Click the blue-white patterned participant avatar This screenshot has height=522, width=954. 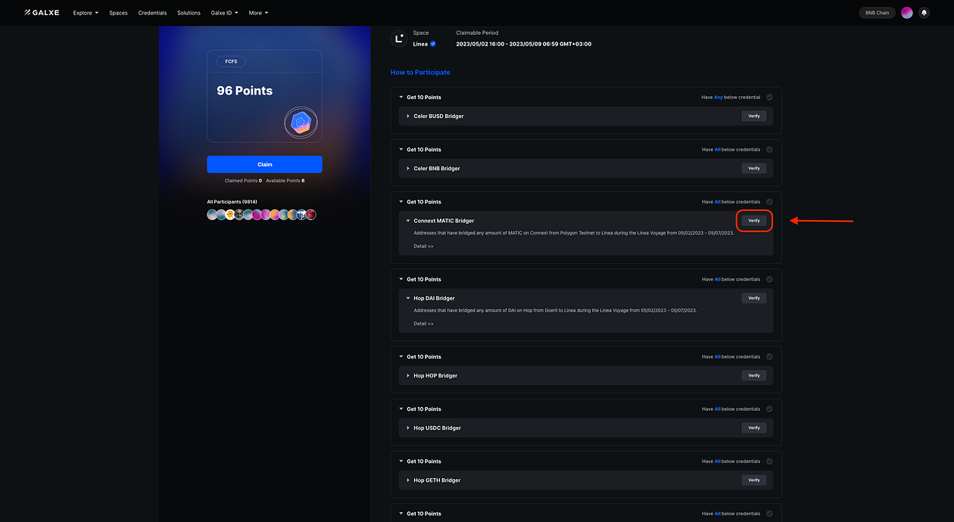click(301, 215)
